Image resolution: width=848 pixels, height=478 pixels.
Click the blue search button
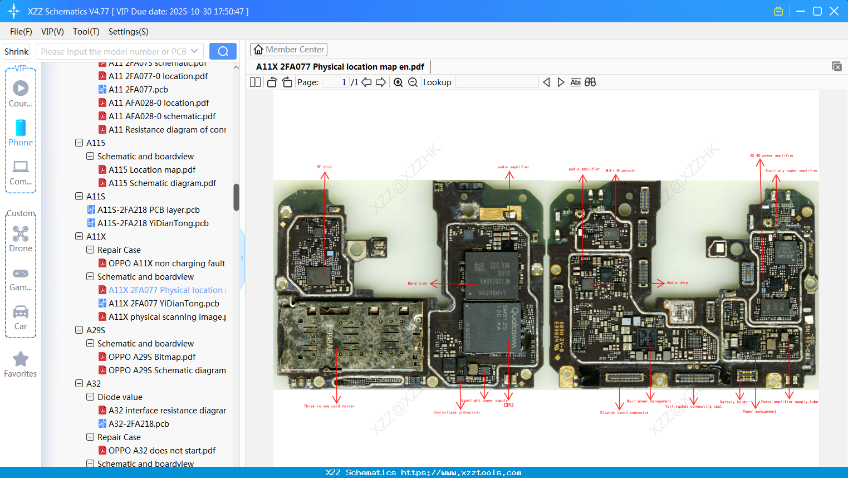click(x=223, y=51)
